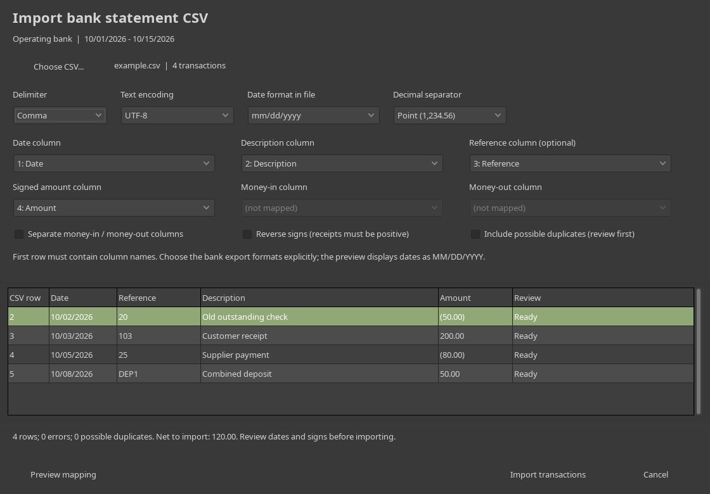Viewport: 710px width, 494px height.
Task: Click Ready status in Supplier payment row
Action: click(x=603, y=355)
